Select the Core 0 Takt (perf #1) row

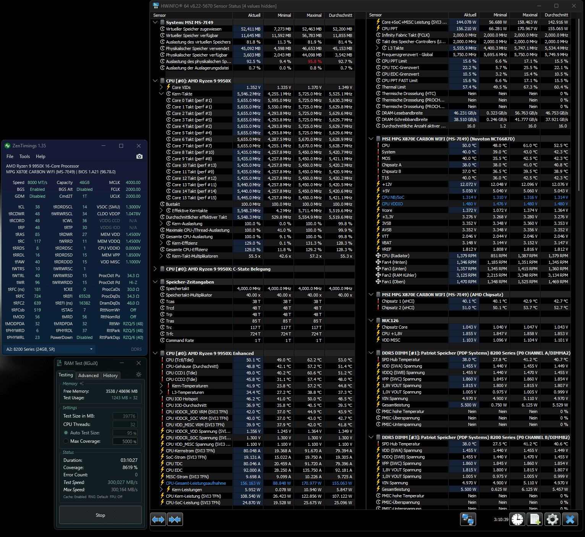(x=253, y=100)
